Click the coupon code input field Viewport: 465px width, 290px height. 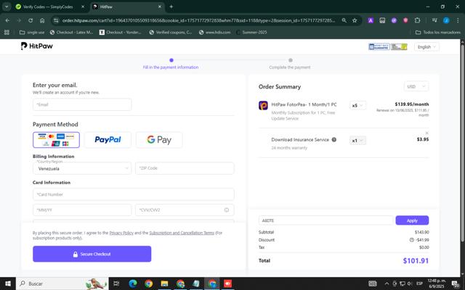pyautogui.click(x=326, y=220)
